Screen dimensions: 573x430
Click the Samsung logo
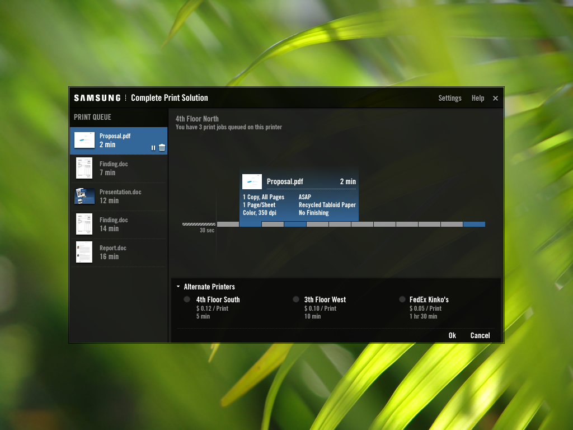point(97,98)
